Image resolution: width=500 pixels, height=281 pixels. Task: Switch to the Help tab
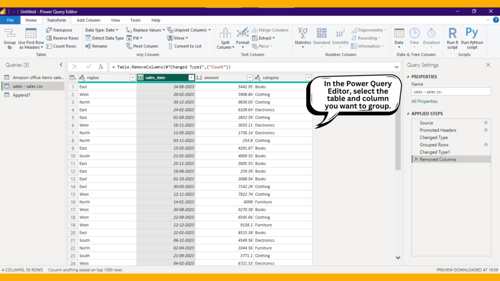(156, 20)
